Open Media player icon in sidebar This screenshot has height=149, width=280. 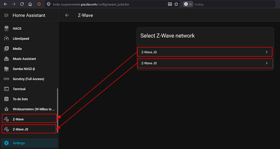point(6,49)
